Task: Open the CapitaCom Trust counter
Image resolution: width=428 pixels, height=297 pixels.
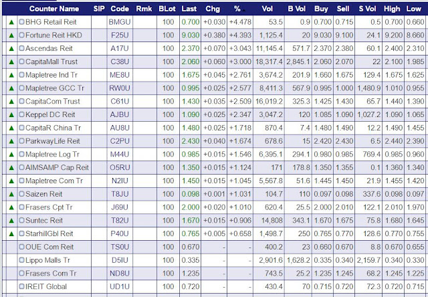Action: point(53,102)
